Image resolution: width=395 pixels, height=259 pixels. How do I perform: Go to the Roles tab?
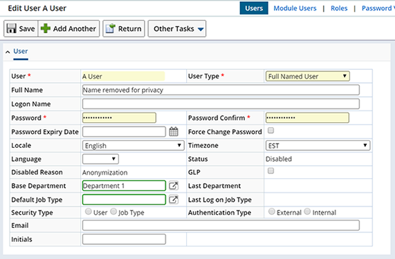[x=339, y=8]
